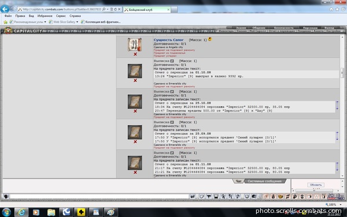Click the Сущность Сапог item name
347x217 pixels.
point(169,40)
